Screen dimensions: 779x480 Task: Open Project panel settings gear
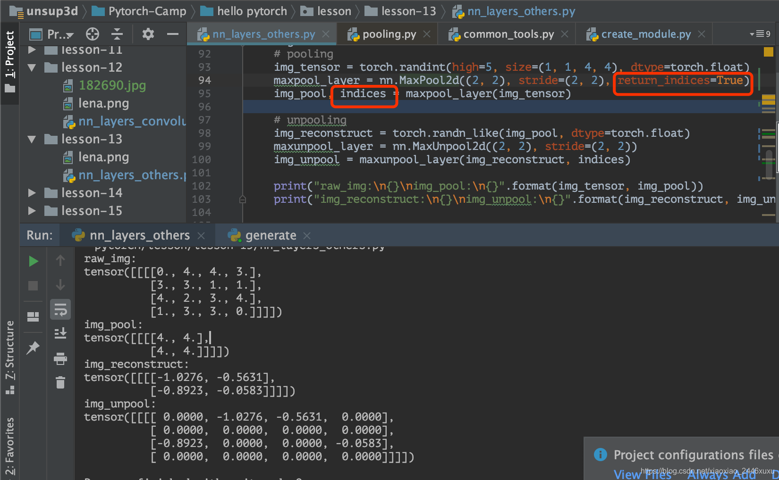(148, 34)
